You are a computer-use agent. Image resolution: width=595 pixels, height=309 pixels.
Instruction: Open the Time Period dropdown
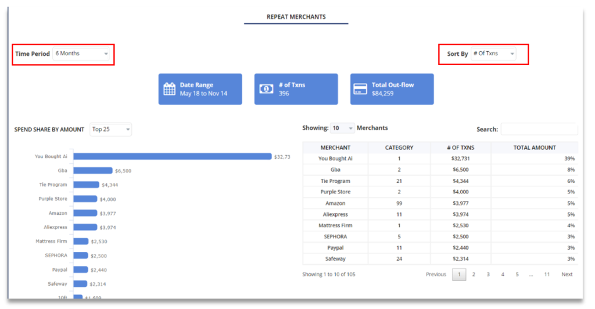(81, 54)
